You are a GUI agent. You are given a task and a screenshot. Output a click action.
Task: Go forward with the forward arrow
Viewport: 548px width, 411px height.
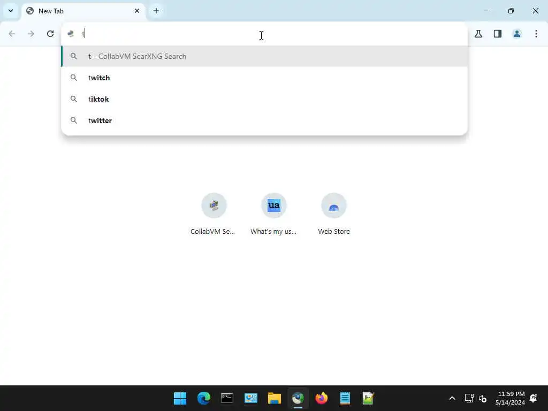[31, 34]
